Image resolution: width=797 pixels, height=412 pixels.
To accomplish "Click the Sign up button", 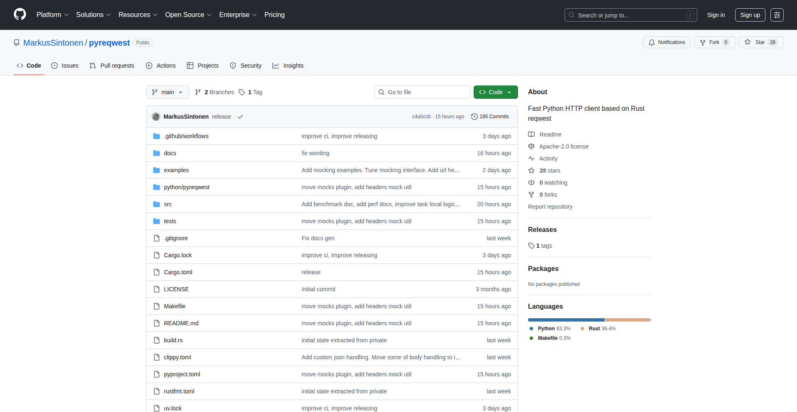I will (x=750, y=15).
